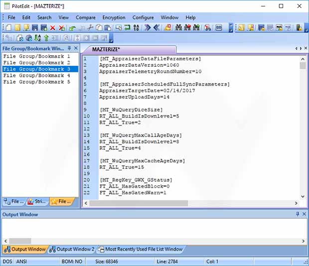Switch to Output Window 2 tab

point(72,249)
